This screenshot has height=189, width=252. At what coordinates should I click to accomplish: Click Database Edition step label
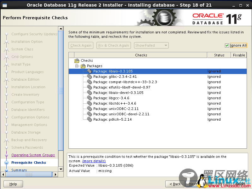pos(25,79)
